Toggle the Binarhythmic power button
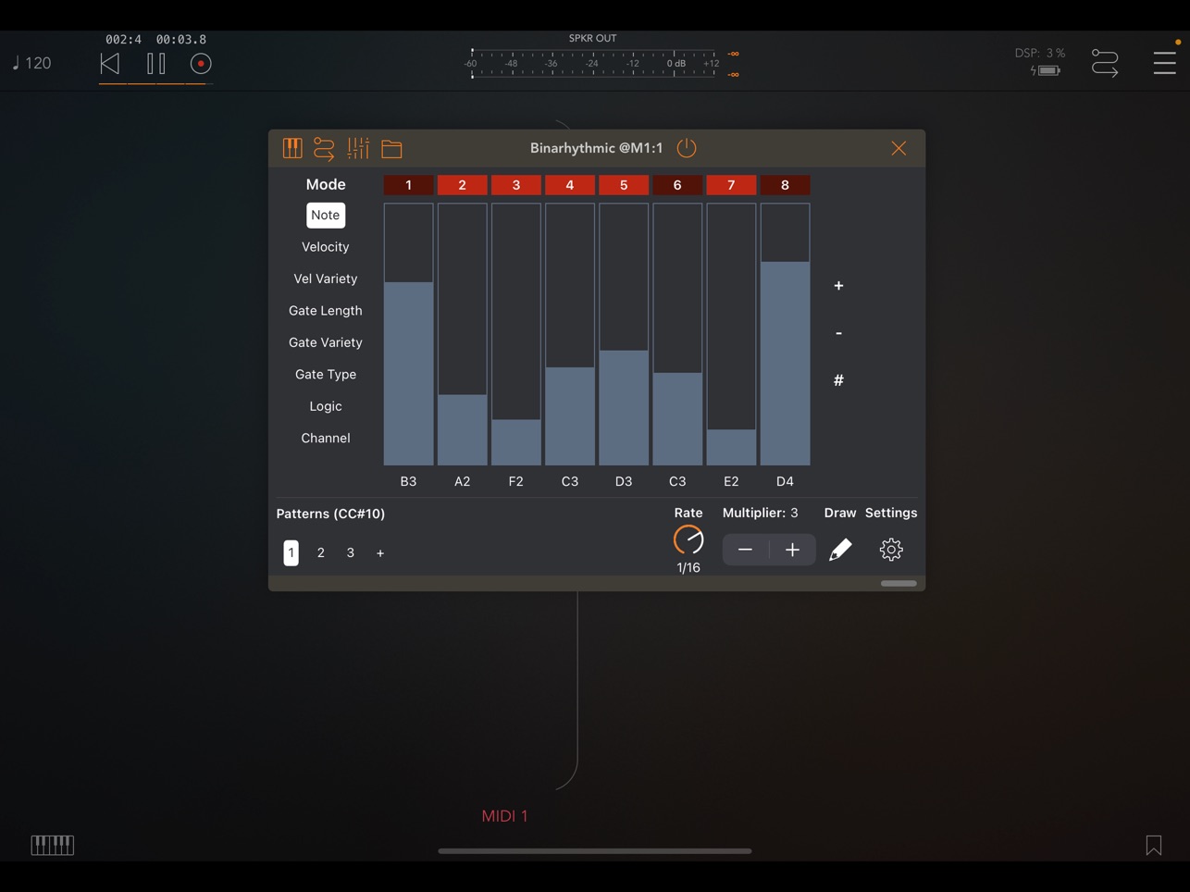The width and height of the screenshot is (1190, 892). [x=687, y=148]
